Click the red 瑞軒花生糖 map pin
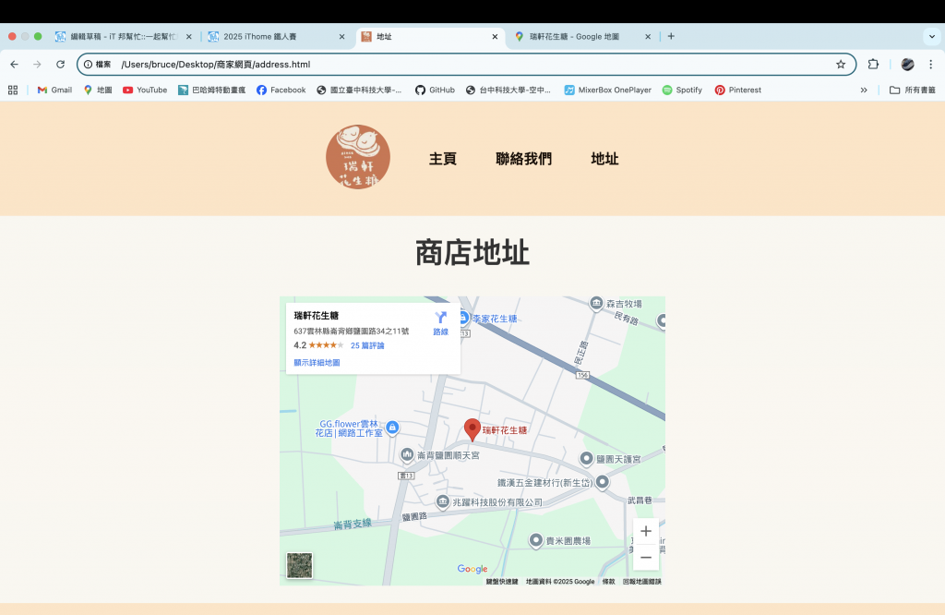 (472, 429)
